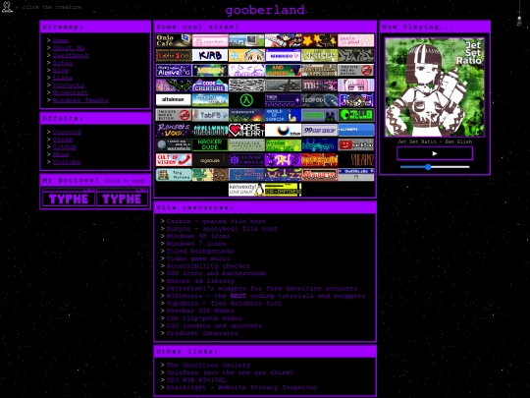Open the Windows Tweaks link
This screenshot has height=398, width=530.
pyautogui.click(x=80, y=100)
